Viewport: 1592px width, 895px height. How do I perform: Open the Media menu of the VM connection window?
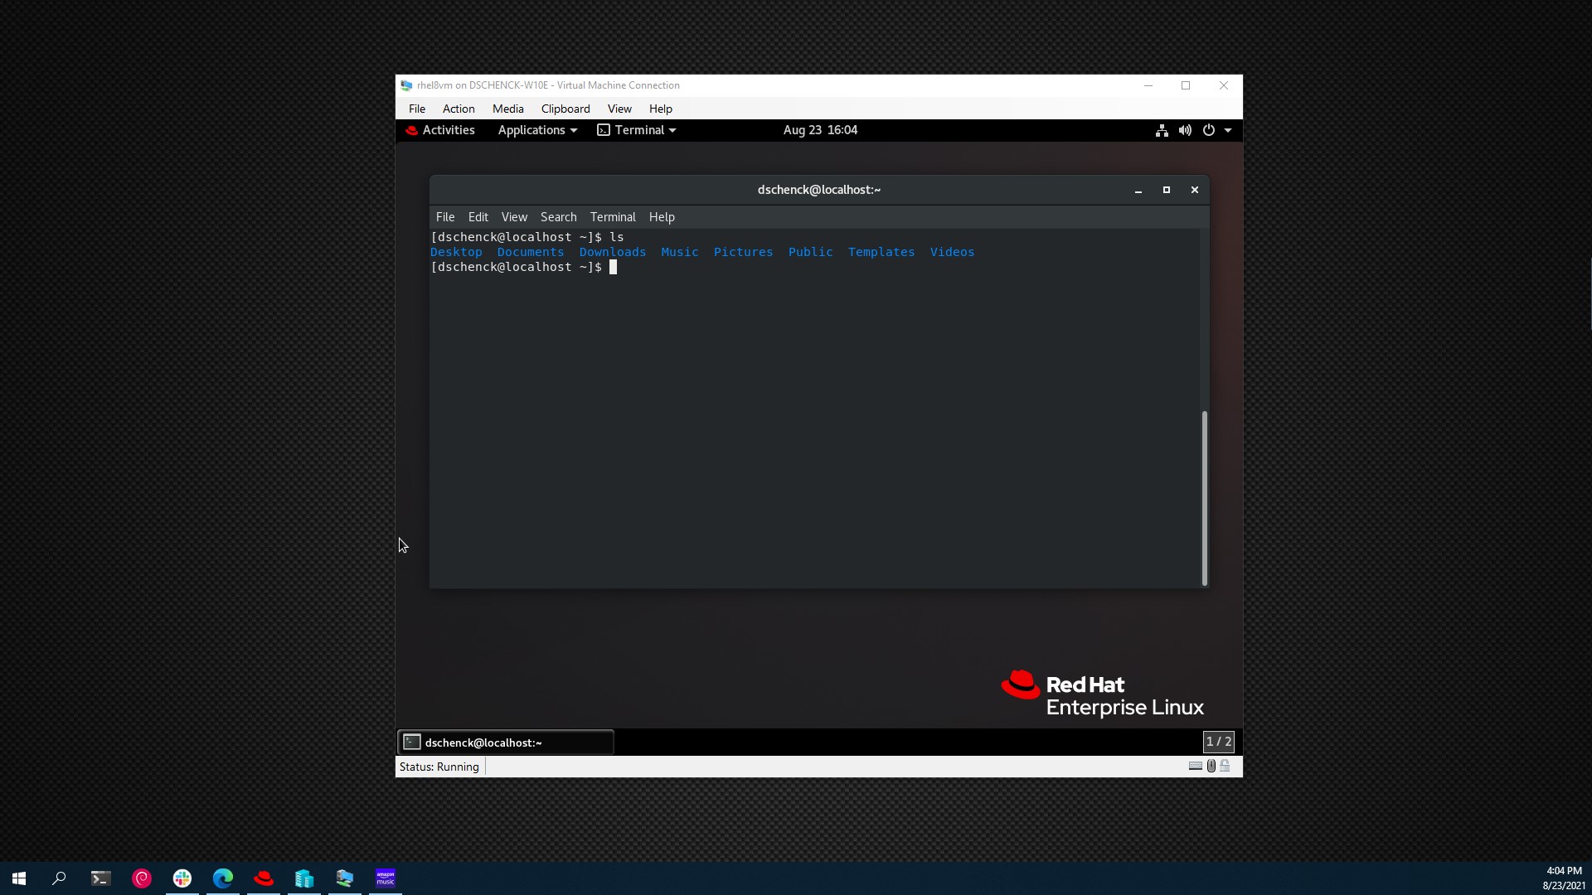tap(507, 109)
